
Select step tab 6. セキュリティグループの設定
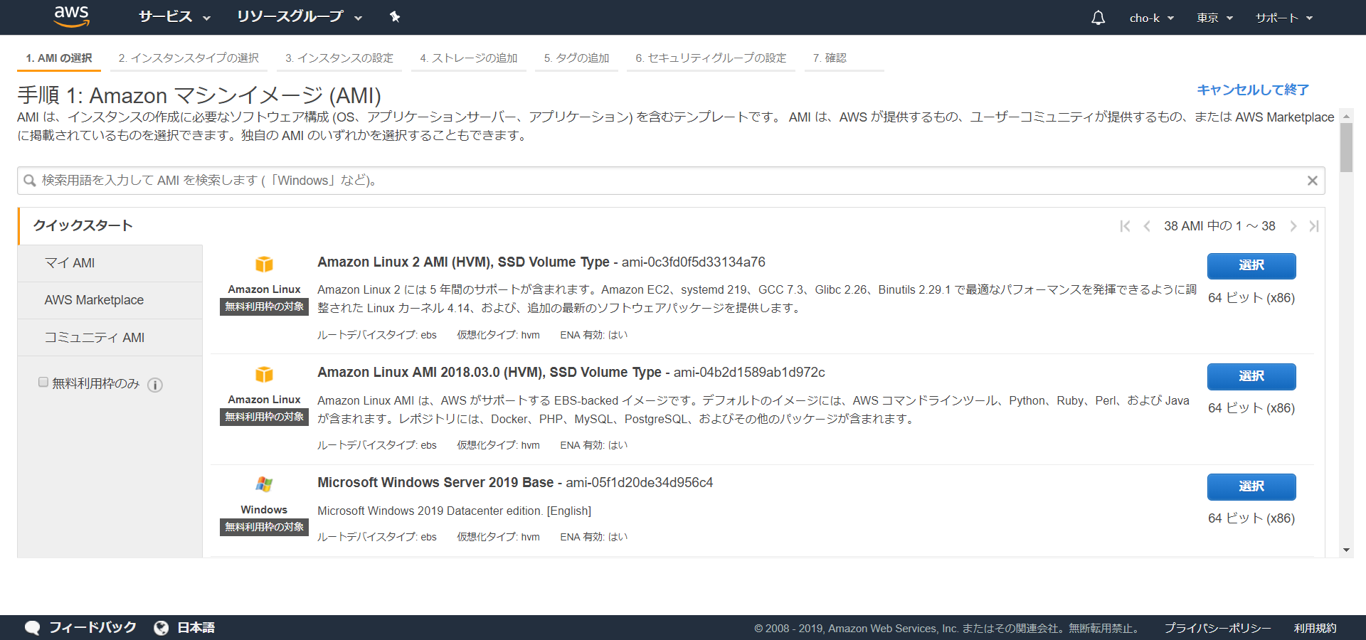point(711,58)
